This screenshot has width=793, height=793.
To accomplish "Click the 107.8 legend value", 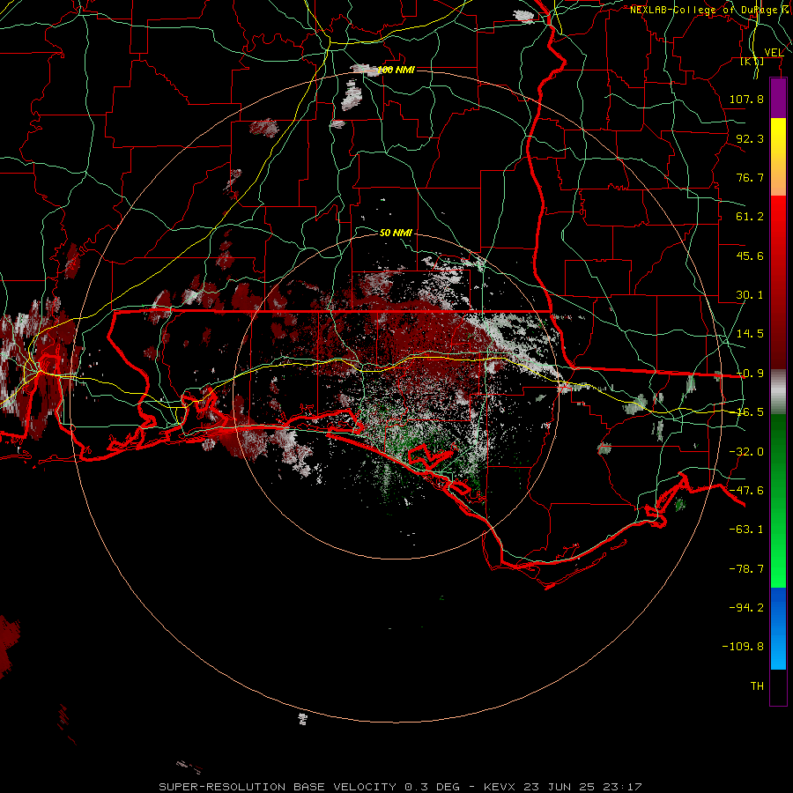I will [x=746, y=99].
